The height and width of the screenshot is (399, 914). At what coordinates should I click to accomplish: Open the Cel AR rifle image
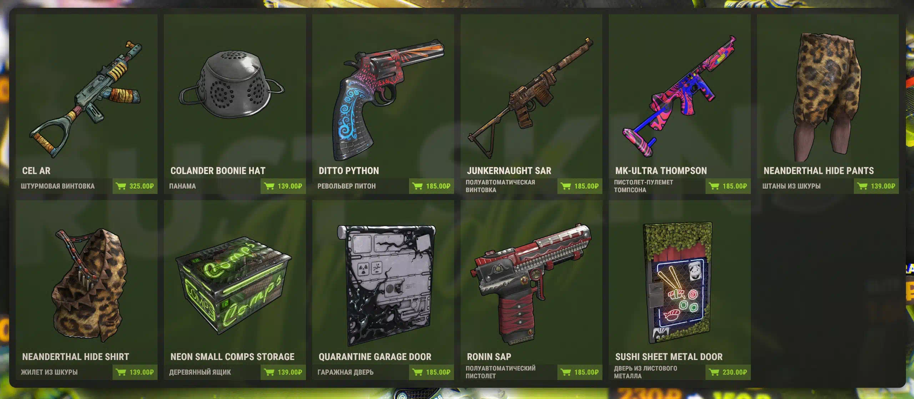(x=86, y=99)
